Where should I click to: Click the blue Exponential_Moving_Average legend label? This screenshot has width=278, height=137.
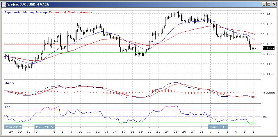click(26, 12)
